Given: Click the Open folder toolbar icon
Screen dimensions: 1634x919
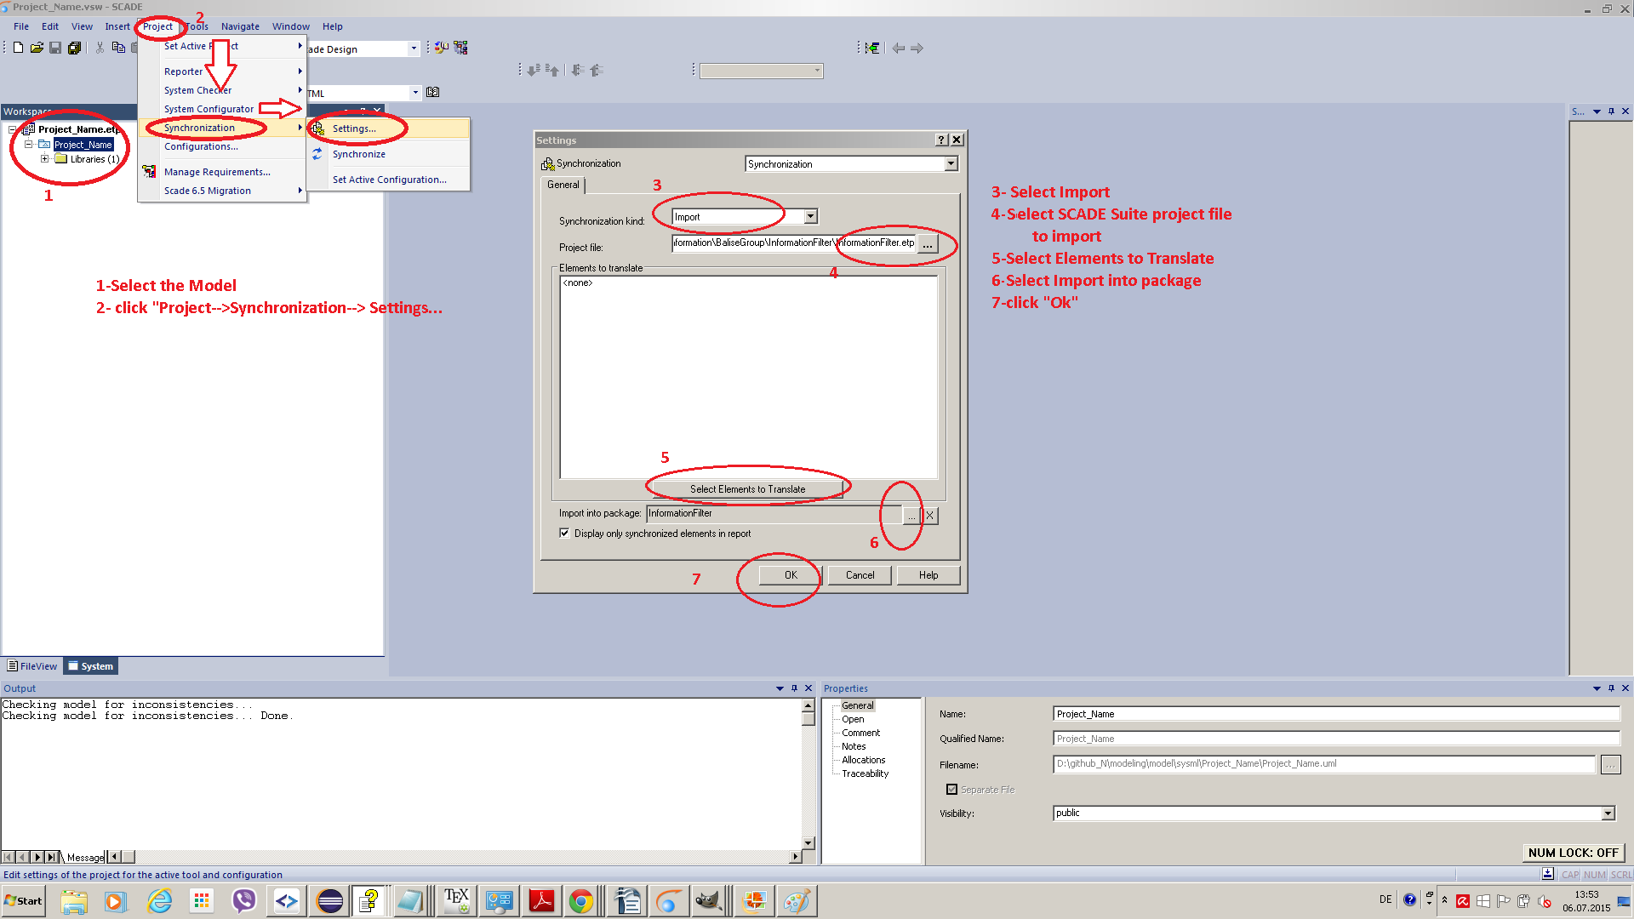Looking at the screenshot, I should [37, 48].
